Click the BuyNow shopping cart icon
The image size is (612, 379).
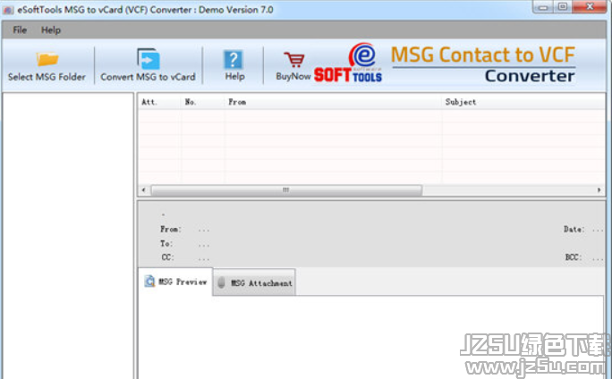point(293,60)
